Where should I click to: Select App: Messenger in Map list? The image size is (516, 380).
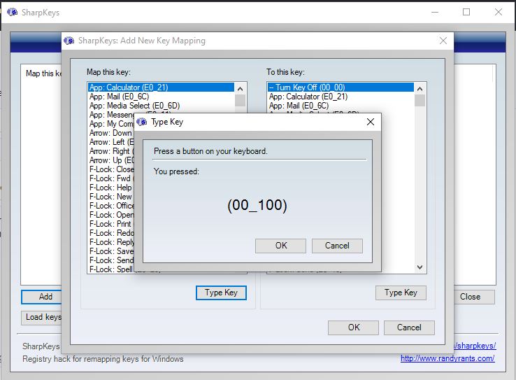[111, 115]
